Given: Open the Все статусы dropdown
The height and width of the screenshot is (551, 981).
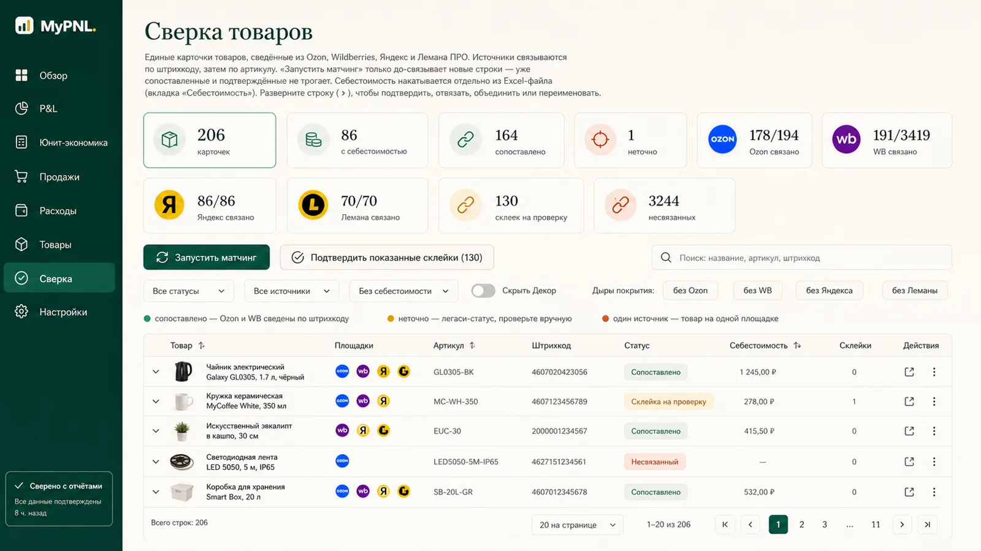Looking at the screenshot, I should [189, 291].
